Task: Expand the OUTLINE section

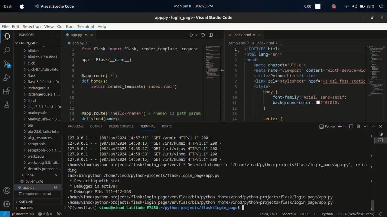Action: [26, 202]
